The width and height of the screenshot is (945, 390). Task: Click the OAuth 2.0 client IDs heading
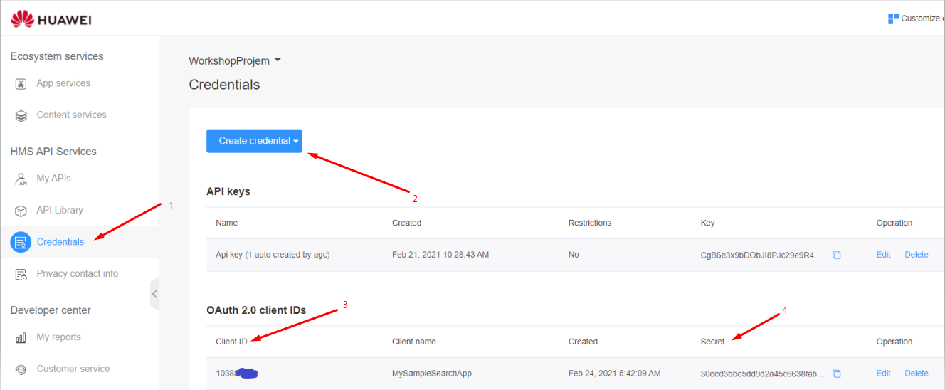tap(256, 310)
